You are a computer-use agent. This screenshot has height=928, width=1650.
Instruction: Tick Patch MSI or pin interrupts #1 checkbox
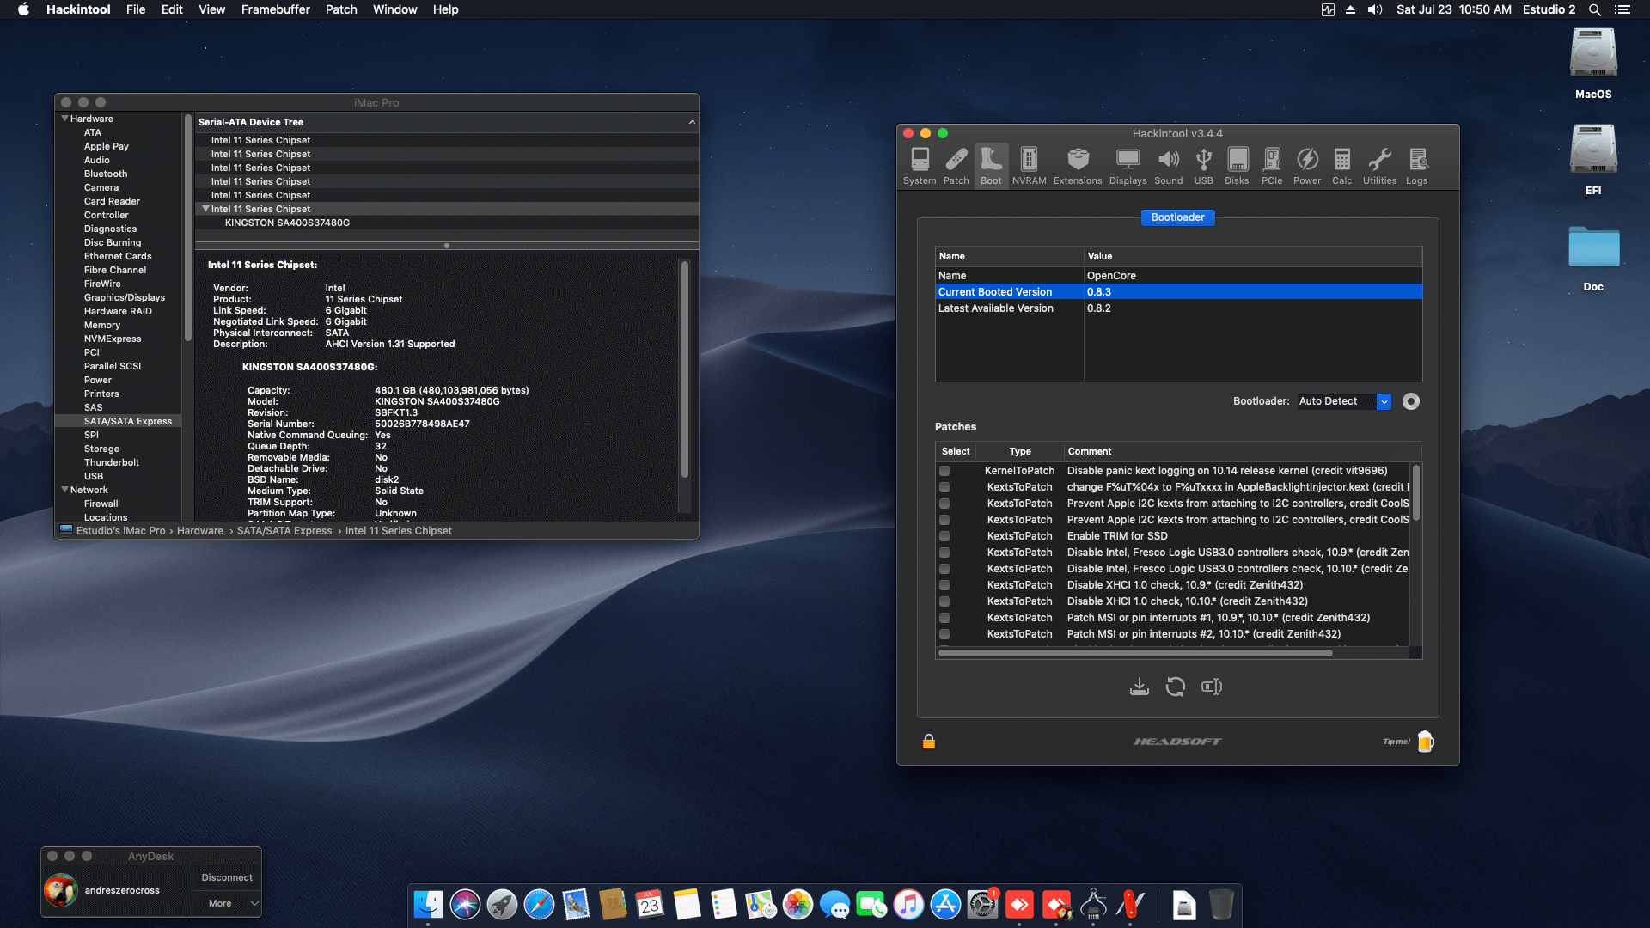tap(944, 618)
